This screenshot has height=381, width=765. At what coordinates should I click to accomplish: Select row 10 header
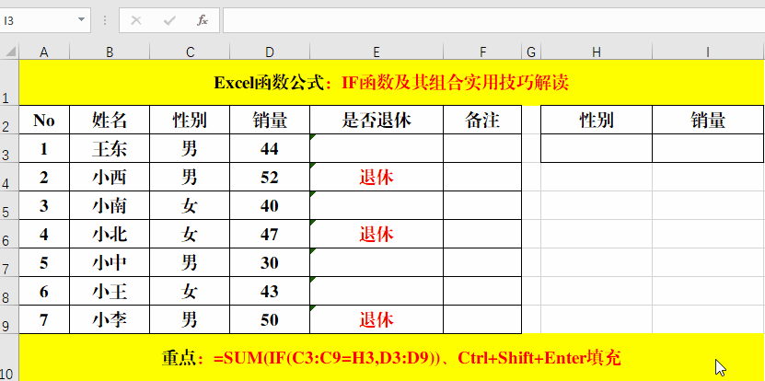pos(9,358)
